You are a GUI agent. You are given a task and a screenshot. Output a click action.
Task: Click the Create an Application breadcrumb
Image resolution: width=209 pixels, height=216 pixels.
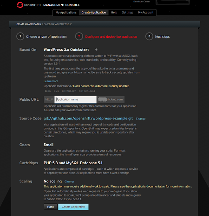coord(29,24)
